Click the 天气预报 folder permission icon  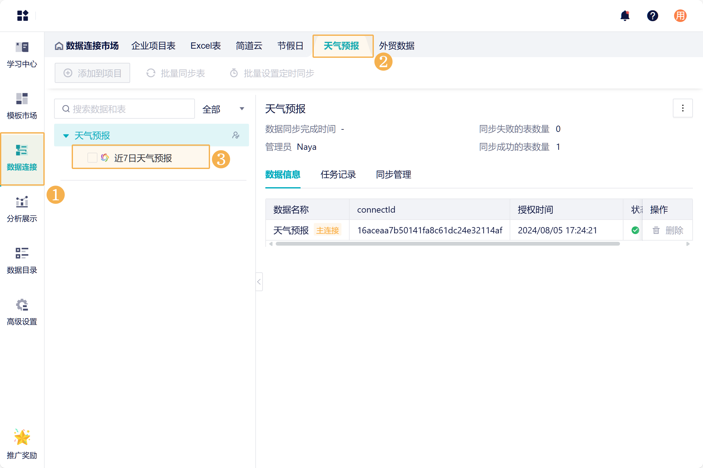(x=236, y=135)
